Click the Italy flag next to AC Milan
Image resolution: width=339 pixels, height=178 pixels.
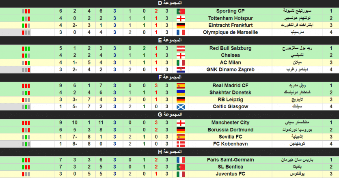coord(181,63)
